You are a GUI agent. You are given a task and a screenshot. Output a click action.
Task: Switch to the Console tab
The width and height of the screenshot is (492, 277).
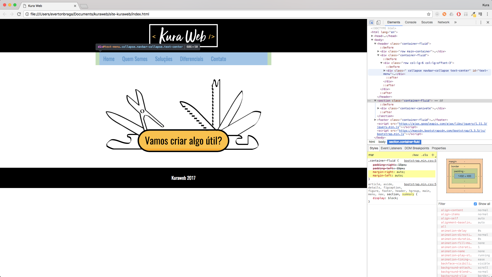tap(411, 22)
